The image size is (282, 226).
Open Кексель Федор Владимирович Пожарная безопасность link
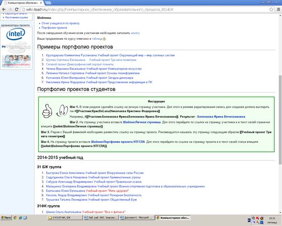click(94, 195)
